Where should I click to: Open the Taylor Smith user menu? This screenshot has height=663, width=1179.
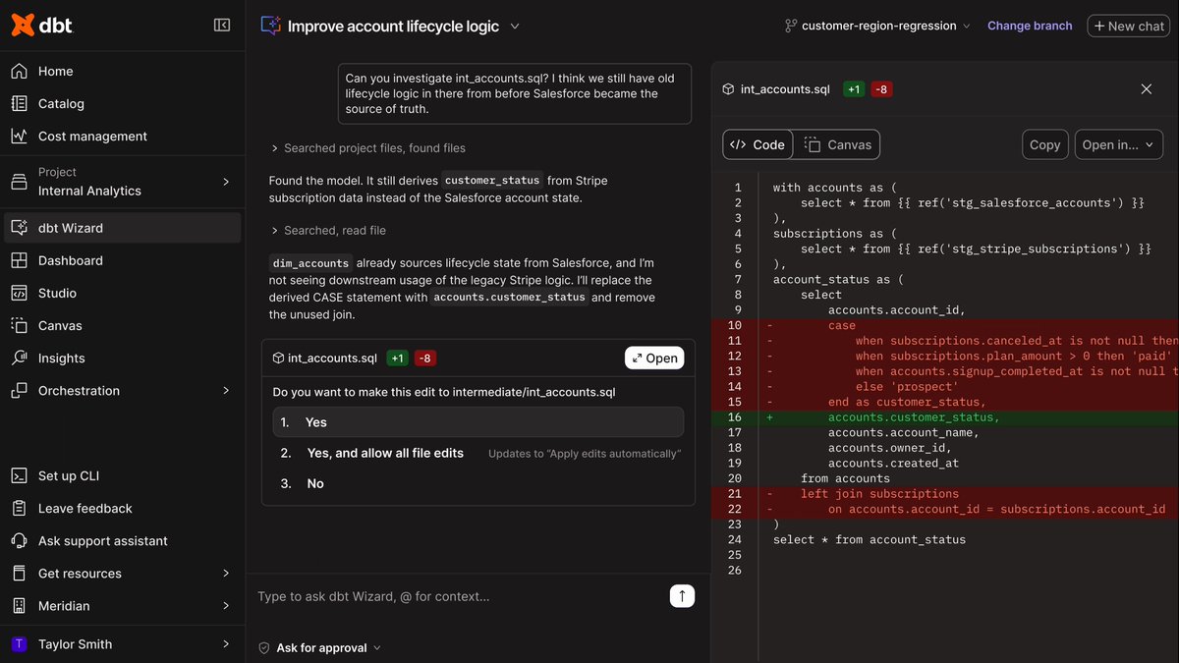pos(122,643)
